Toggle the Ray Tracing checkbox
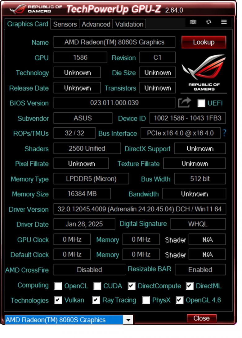The height and width of the screenshot is (338, 242). click(96, 300)
